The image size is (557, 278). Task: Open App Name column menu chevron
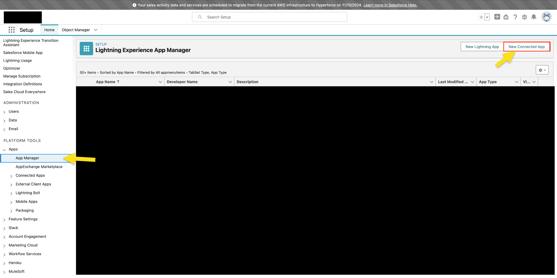(x=160, y=82)
